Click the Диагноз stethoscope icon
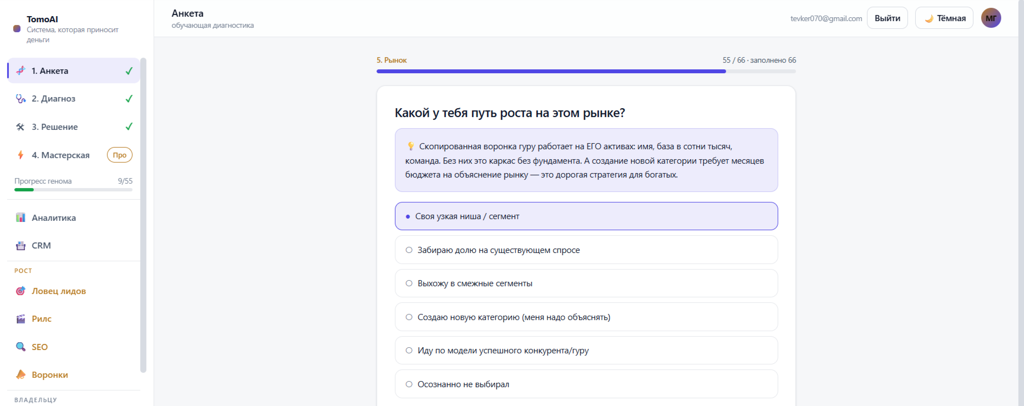 click(x=21, y=99)
